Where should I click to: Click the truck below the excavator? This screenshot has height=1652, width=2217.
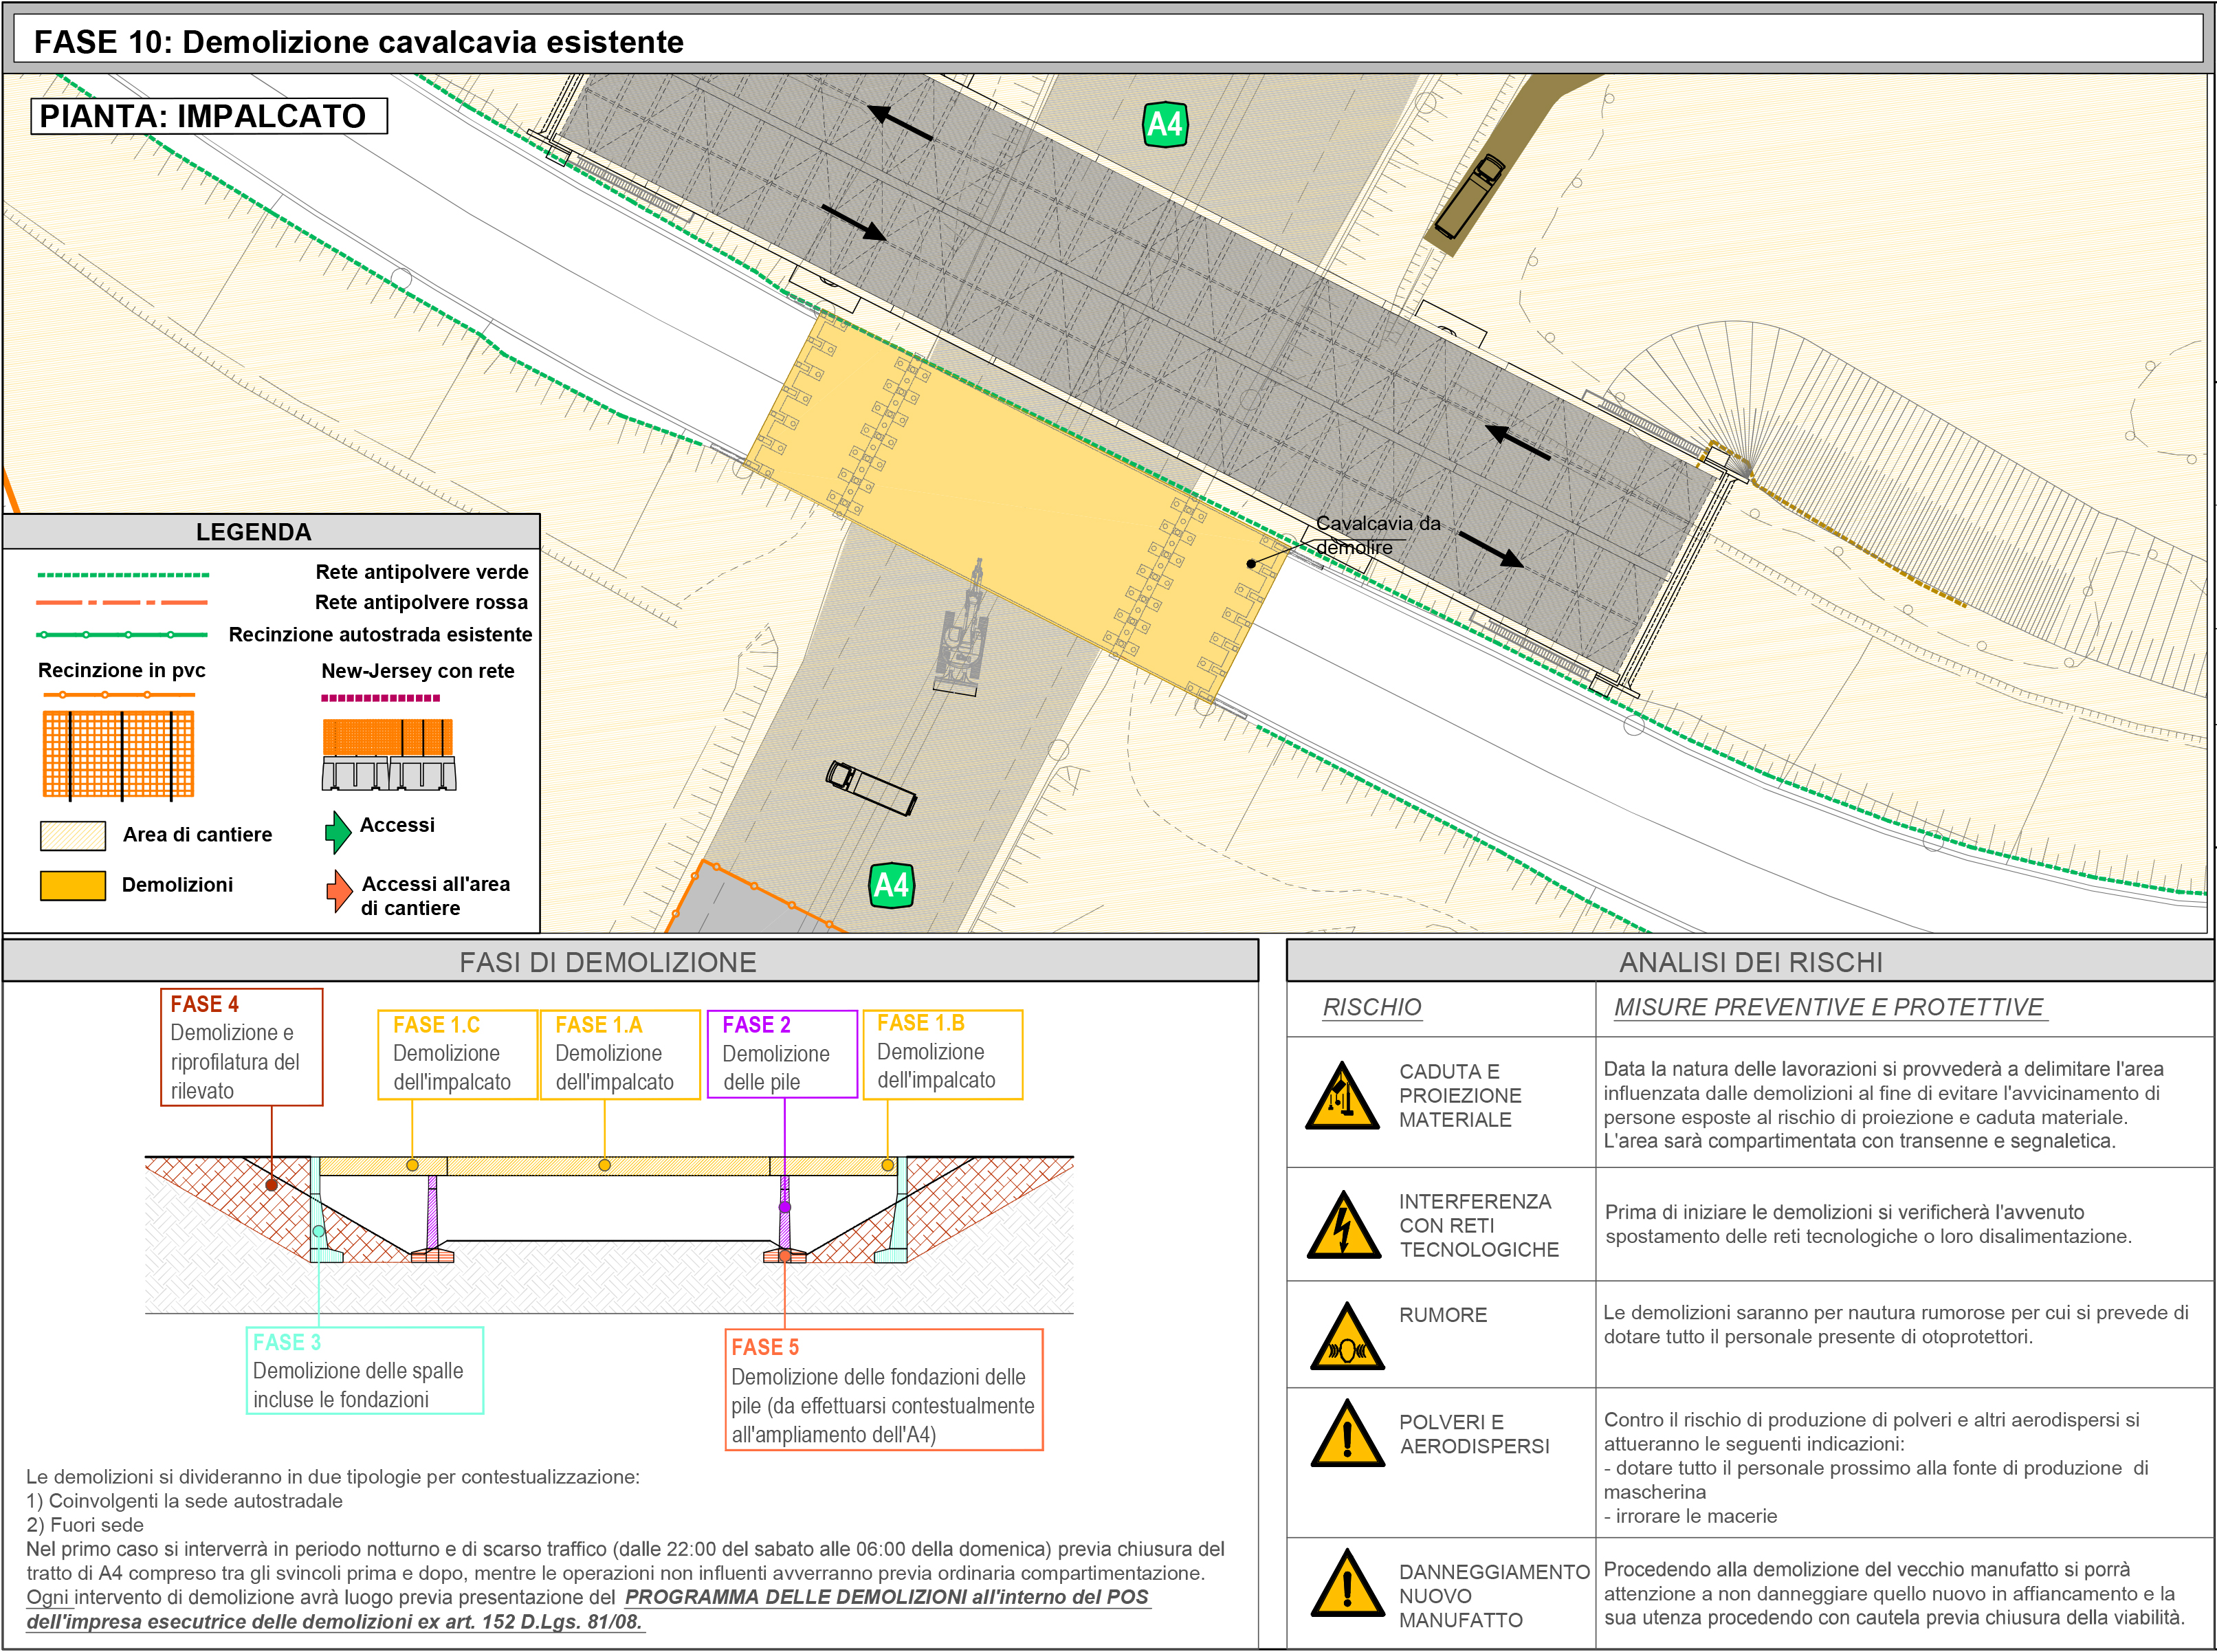870,788
